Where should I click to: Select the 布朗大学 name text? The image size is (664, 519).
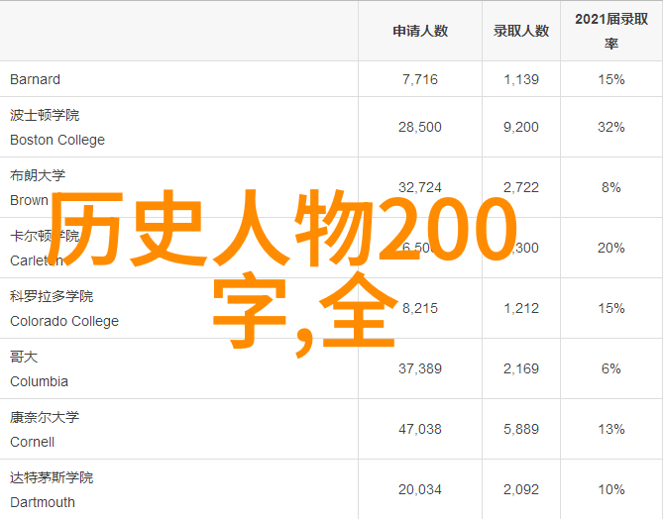(38, 175)
